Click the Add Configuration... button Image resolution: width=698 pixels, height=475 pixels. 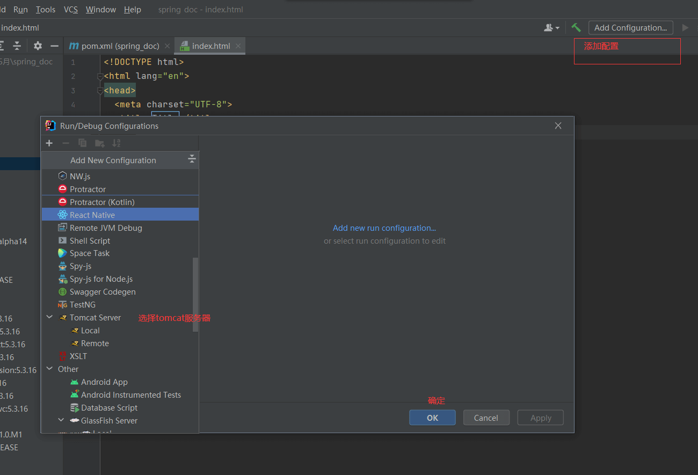tap(630, 28)
